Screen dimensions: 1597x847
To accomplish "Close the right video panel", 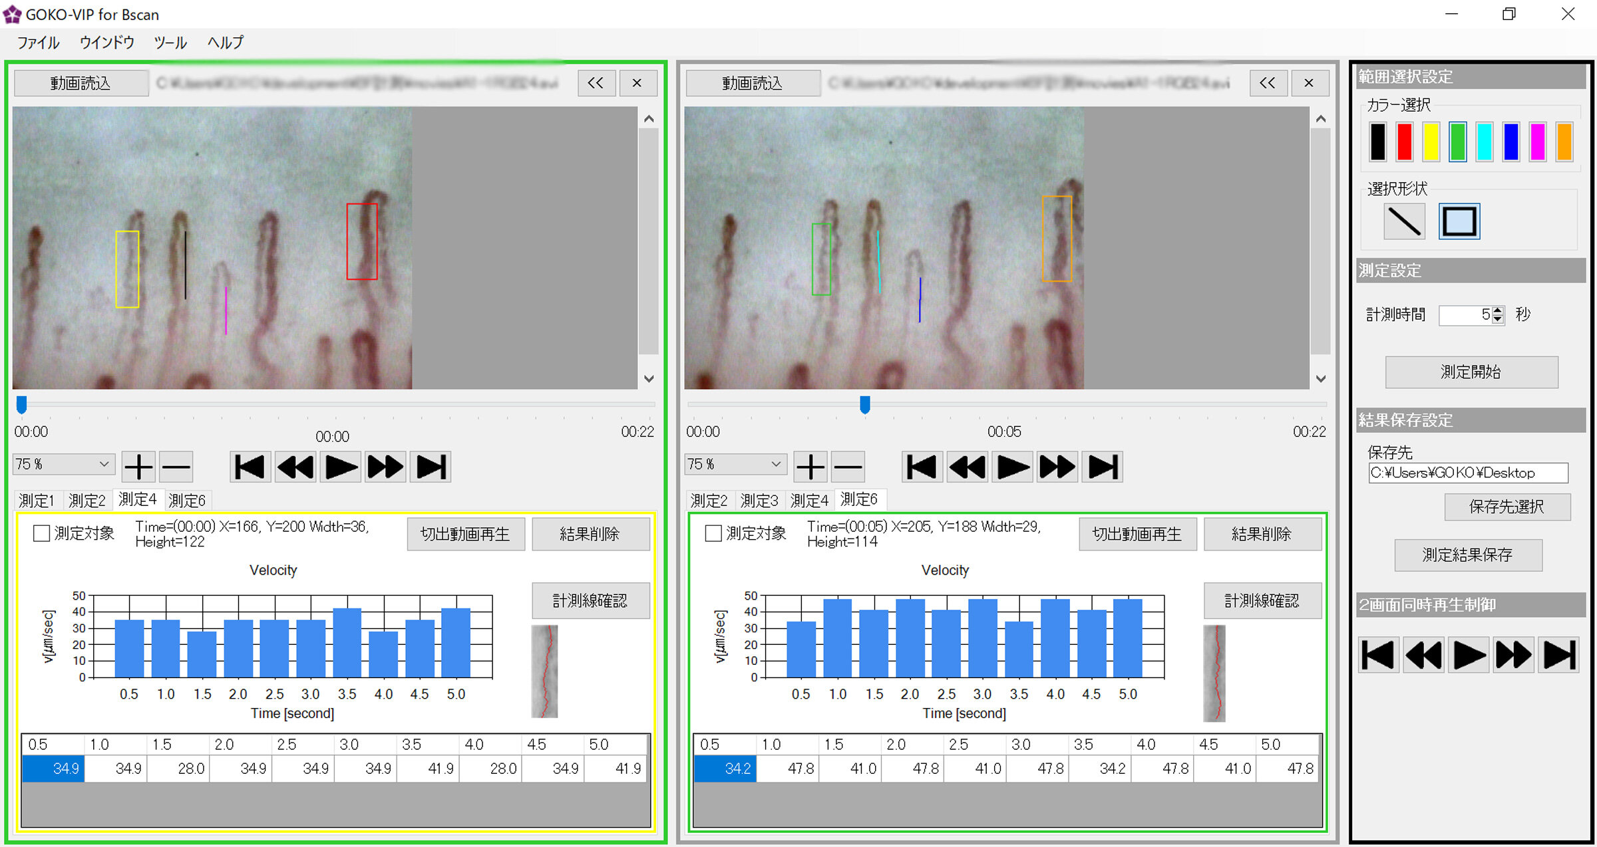I will (1310, 83).
